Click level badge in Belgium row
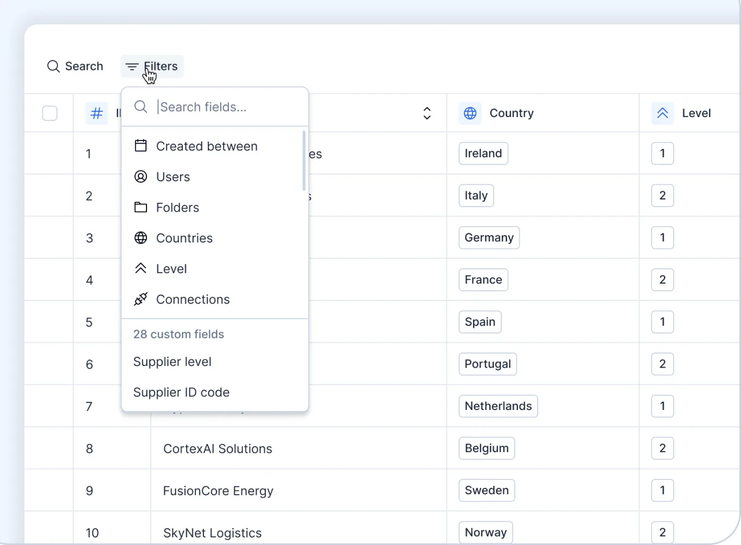Image resolution: width=741 pixels, height=545 pixels. tap(662, 448)
